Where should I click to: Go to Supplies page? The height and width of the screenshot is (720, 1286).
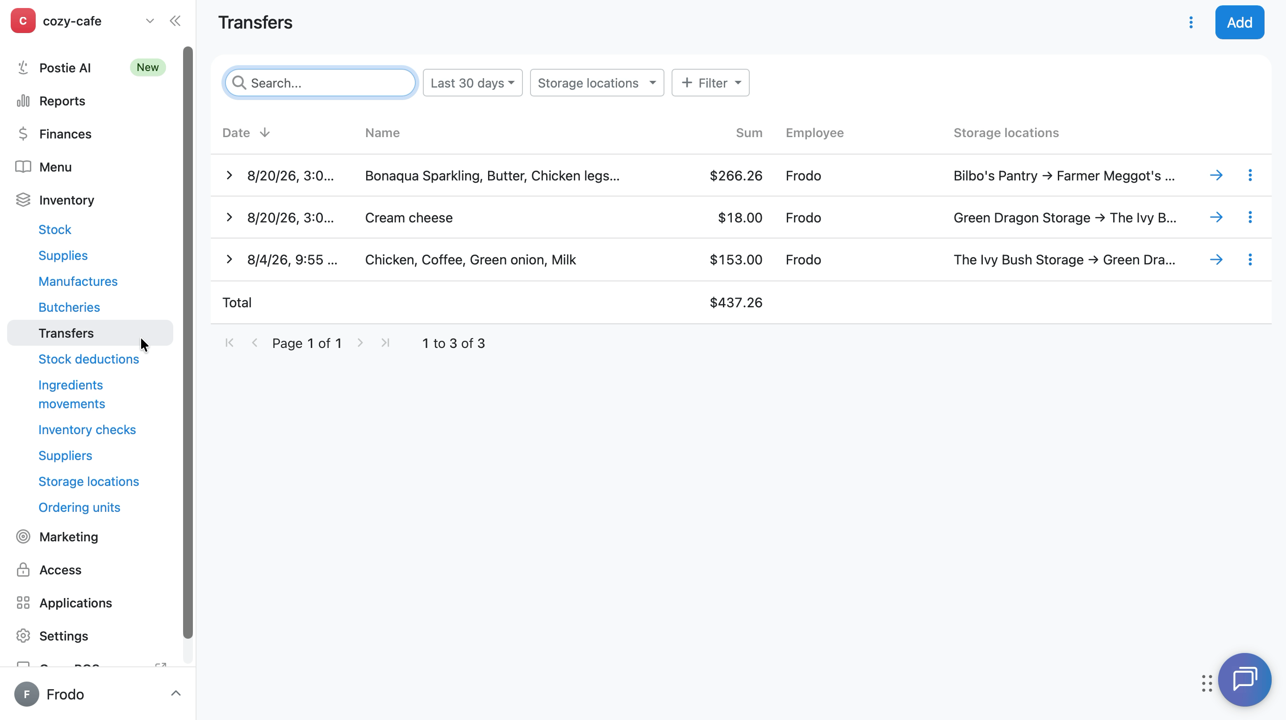(x=63, y=255)
